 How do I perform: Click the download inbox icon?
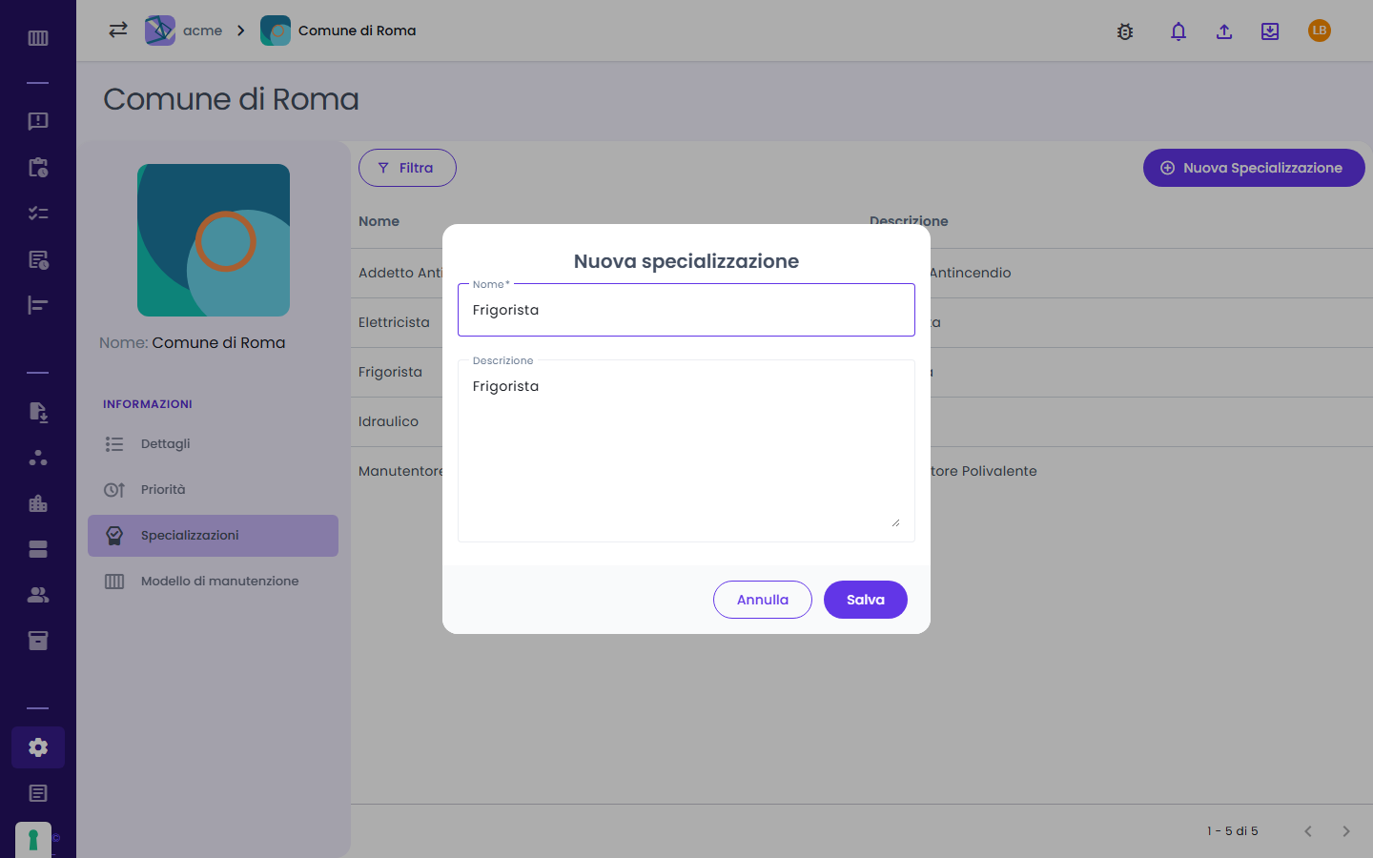point(1270,31)
